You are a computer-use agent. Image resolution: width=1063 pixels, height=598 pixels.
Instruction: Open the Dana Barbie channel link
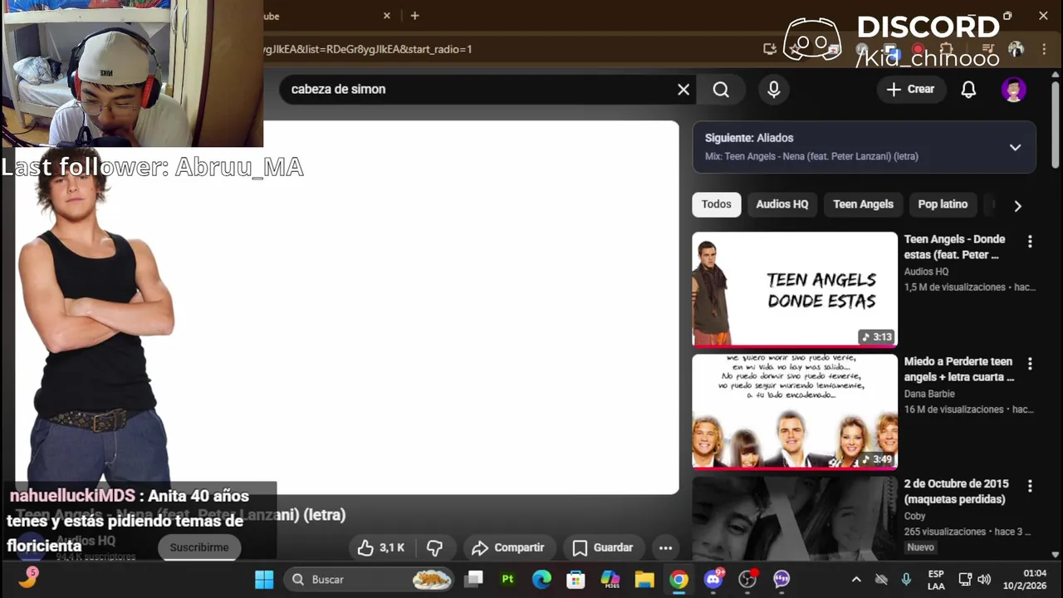pyautogui.click(x=929, y=394)
